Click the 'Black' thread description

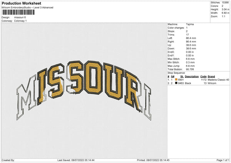[x=188, y=83]
